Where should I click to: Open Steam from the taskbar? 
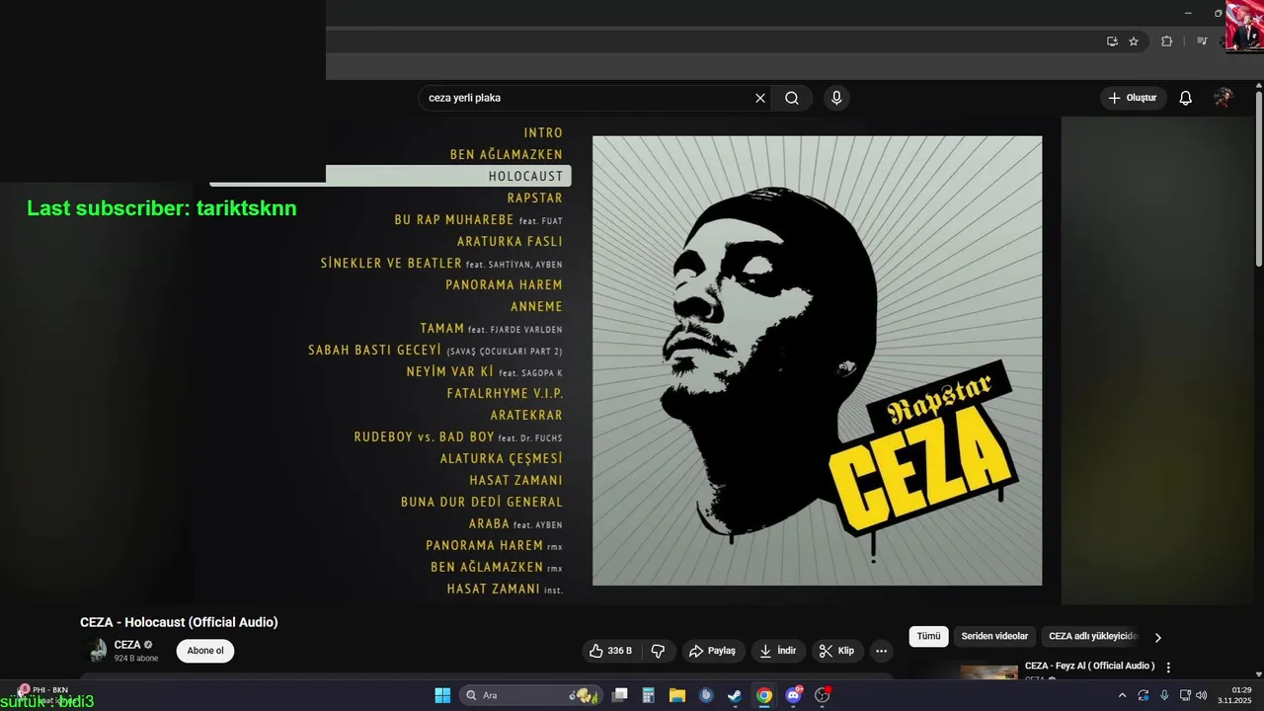pos(735,695)
